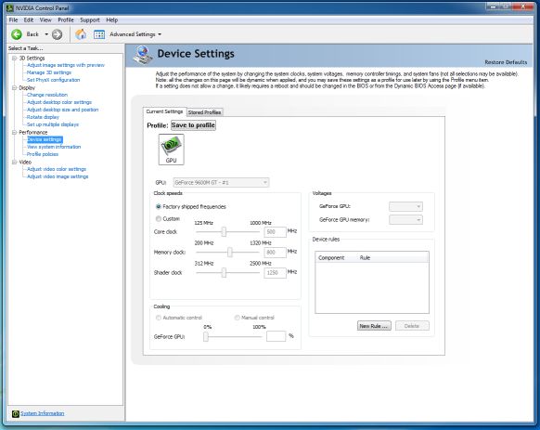This screenshot has height=430, width=540.
Task: Click the Back button label
Action: 32,34
